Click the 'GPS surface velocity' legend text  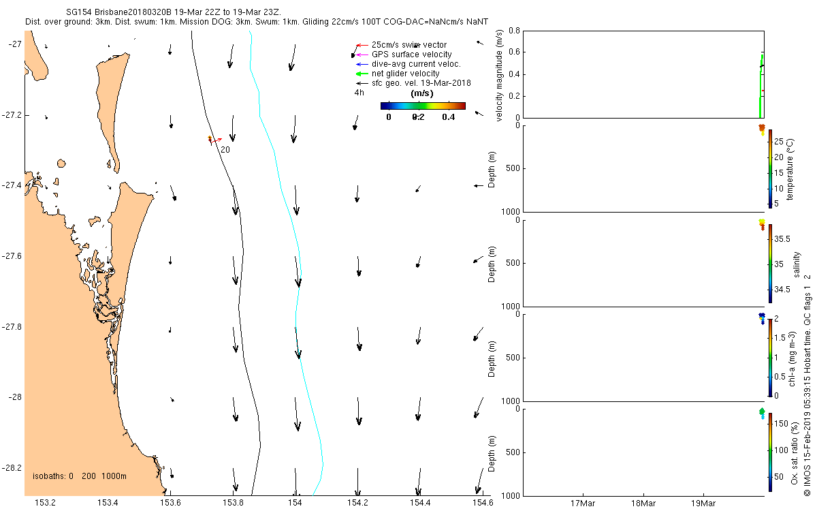click(411, 55)
